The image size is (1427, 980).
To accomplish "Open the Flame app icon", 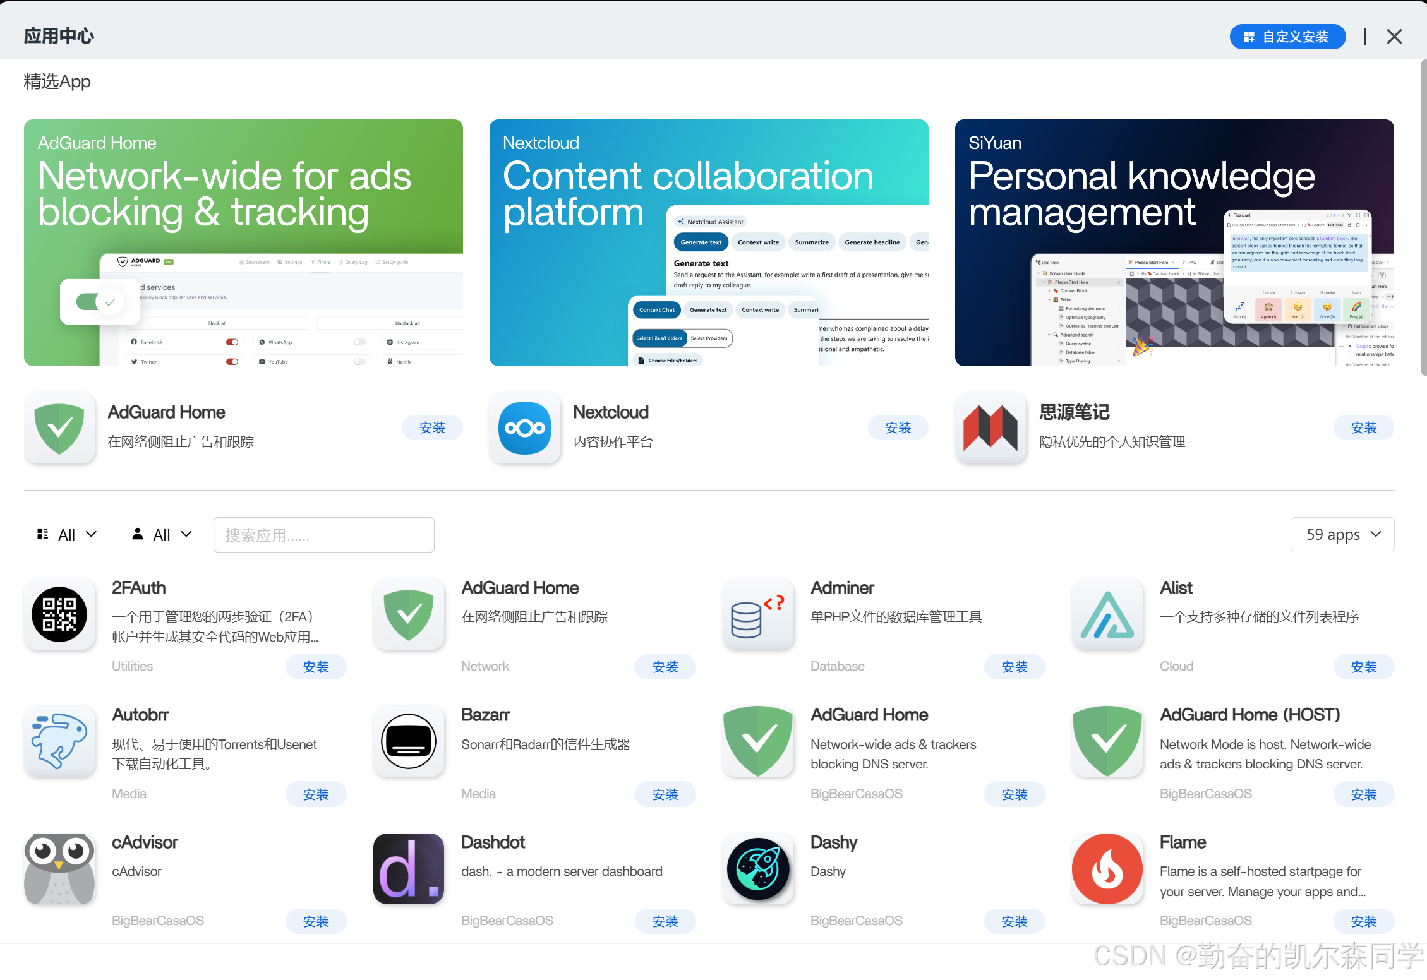I will [1107, 869].
